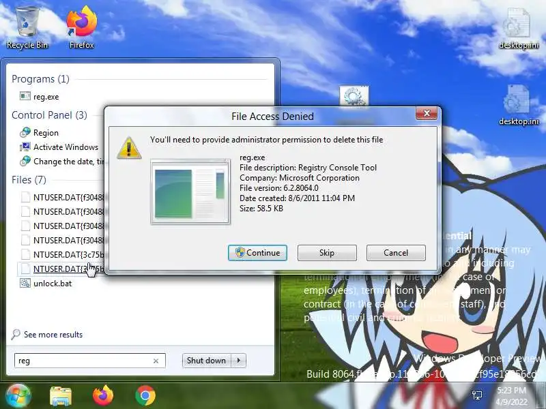Viewport: 546px width, 409px height.
Task: Click the warning triangle icon in dialog
Action: [129, 148]
